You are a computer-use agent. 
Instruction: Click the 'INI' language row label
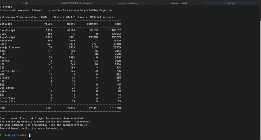[x=2, y=95]
